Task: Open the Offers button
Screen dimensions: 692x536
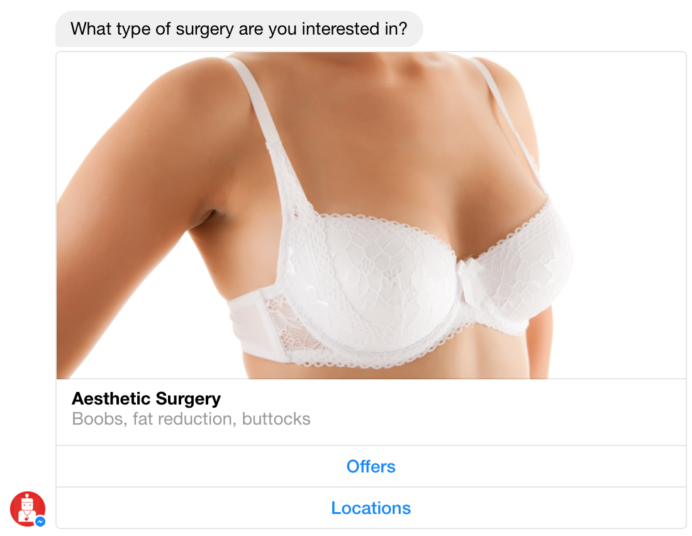Action: tap(371, 466)
